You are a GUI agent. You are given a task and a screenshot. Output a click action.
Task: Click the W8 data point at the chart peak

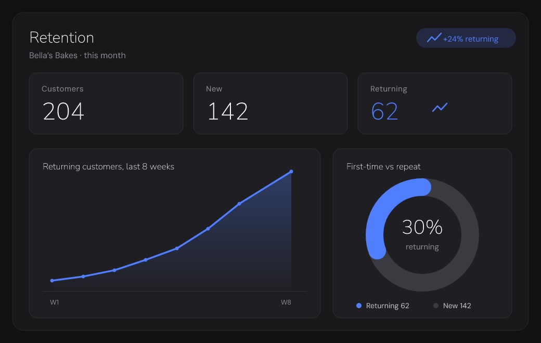click(291, 171)
